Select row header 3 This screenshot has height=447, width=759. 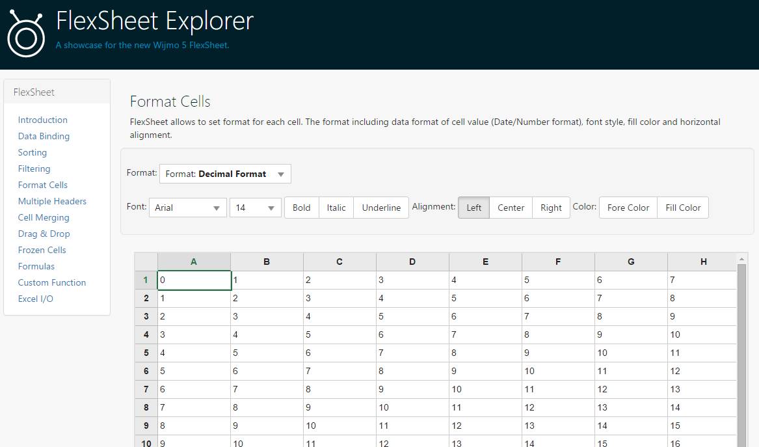146,317
